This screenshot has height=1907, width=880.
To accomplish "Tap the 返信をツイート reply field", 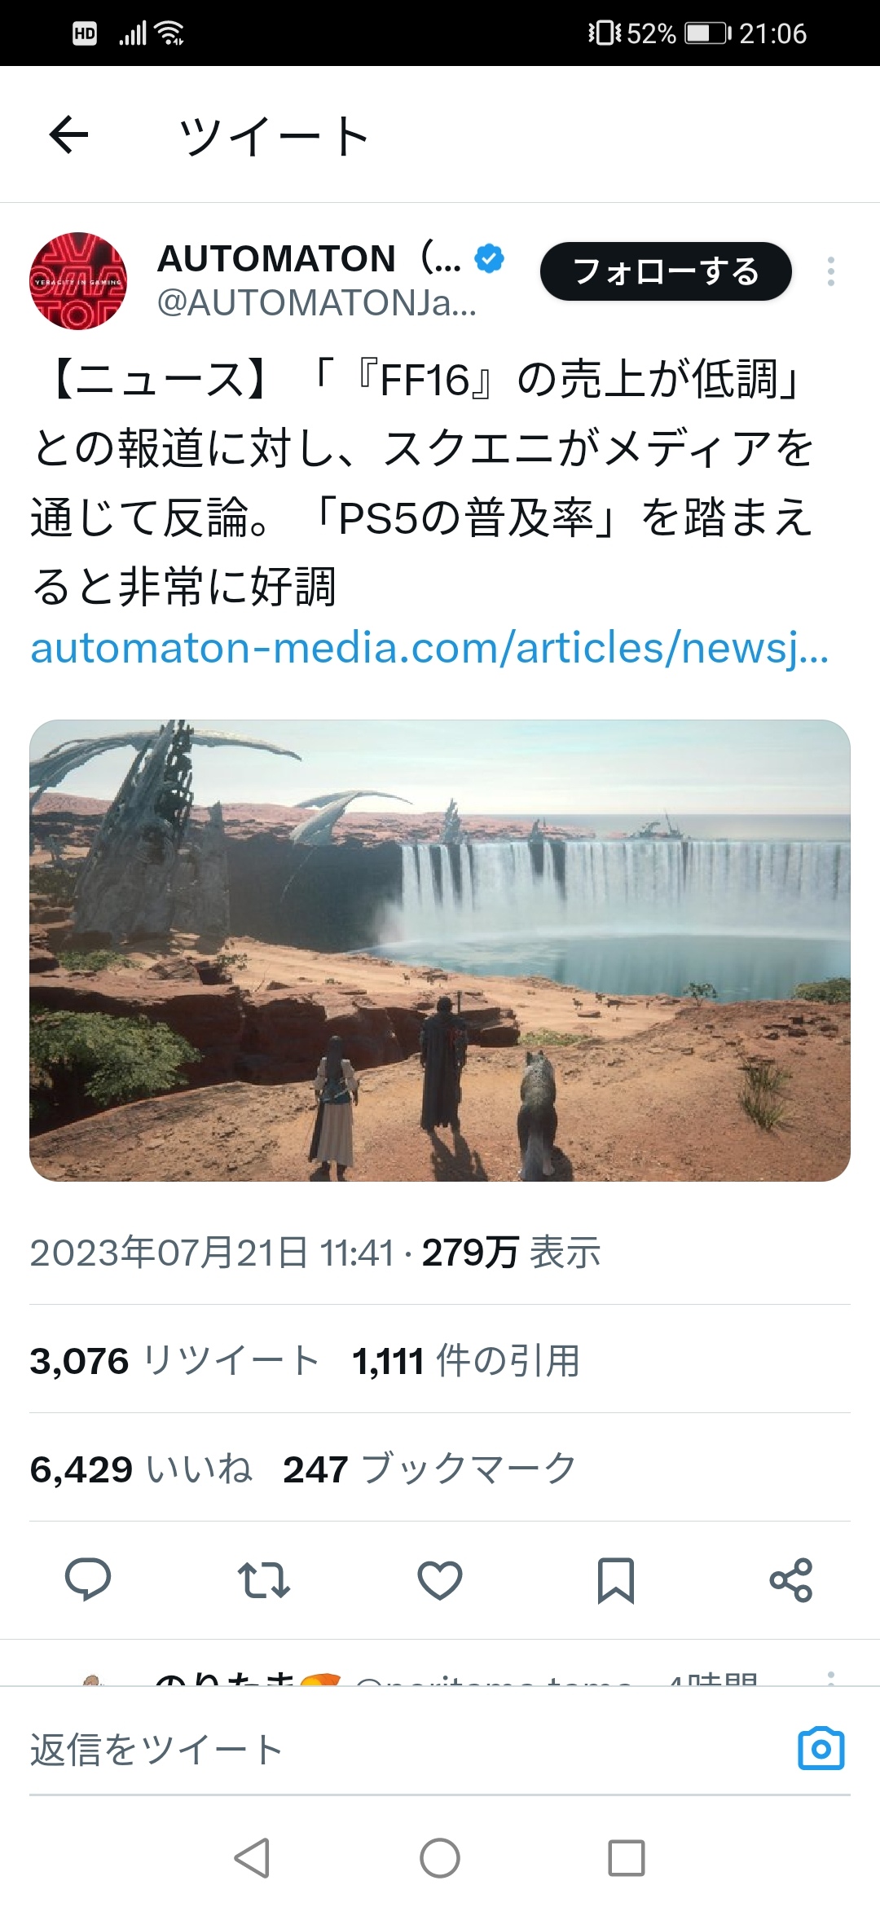I will point(407,1750).
